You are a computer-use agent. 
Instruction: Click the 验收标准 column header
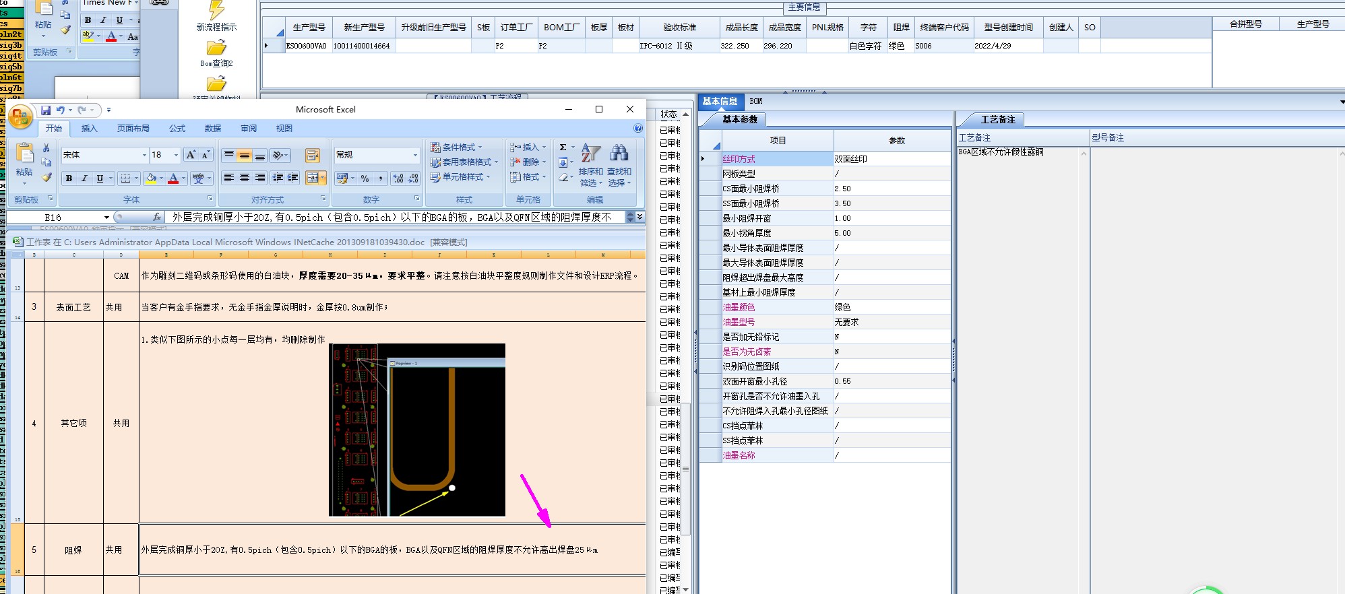(x=679, y=28)
